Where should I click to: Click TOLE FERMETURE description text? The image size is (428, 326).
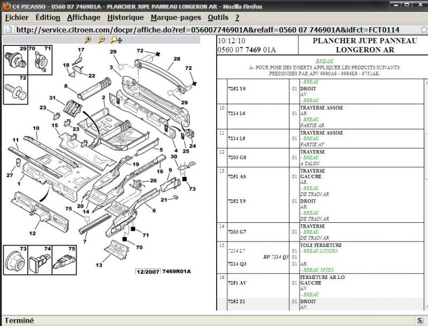tap(320, 245)
